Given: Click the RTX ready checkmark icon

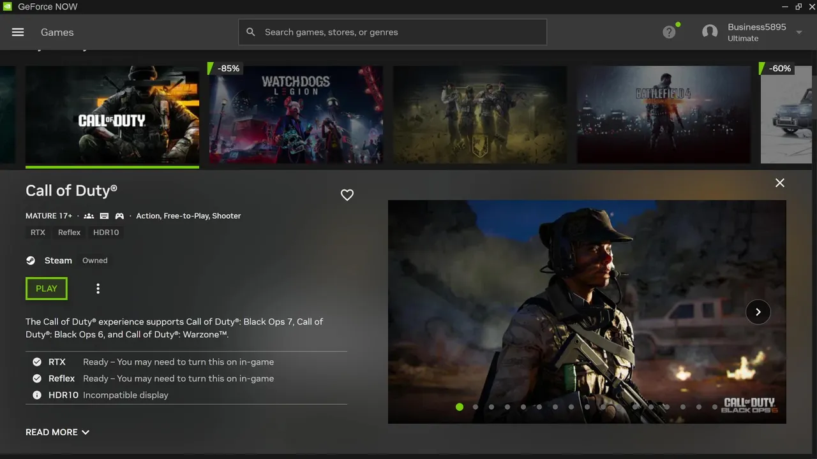Looking at the screenshot, I should click(37, 361).
